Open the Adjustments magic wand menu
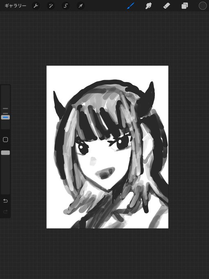The image size is (209, 279). [x=51, y=6]
